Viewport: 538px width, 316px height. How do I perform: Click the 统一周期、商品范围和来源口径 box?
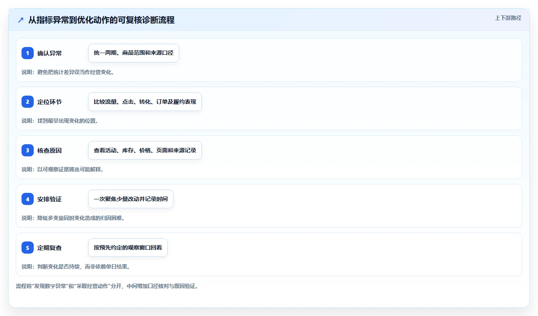point(134,53)
